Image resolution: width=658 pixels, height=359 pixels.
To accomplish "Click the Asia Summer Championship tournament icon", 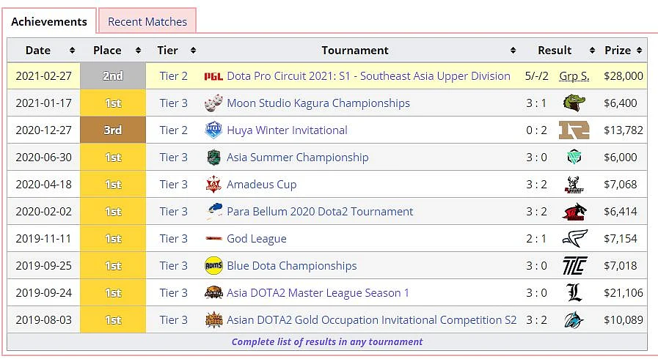I will tap(213, 157).
